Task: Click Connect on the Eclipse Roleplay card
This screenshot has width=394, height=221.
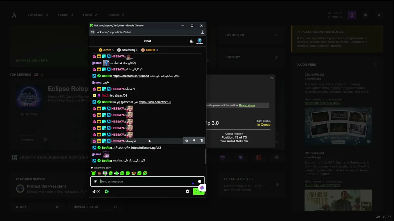Action: pos(27,140)
